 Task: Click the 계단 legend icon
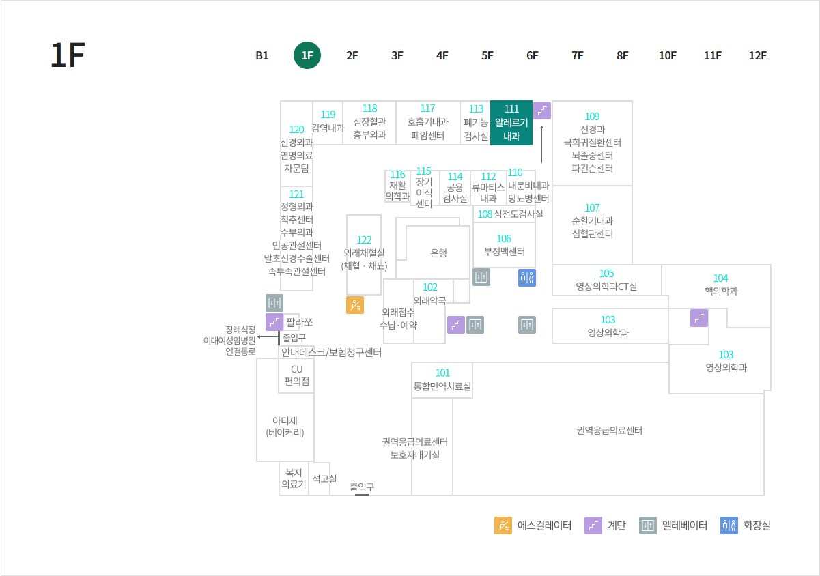(593, 525)
